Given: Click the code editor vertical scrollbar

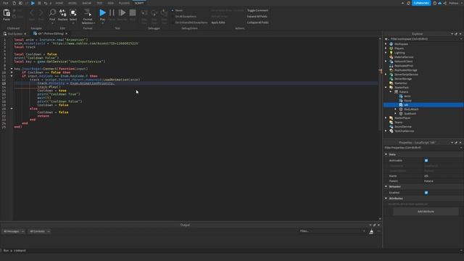Looking at the screenshot, I should tap(380, 86).
